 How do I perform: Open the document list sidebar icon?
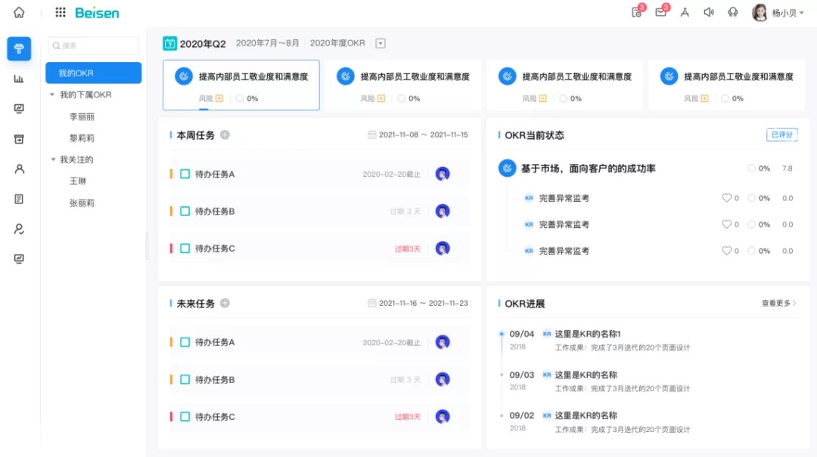[19, 199]
